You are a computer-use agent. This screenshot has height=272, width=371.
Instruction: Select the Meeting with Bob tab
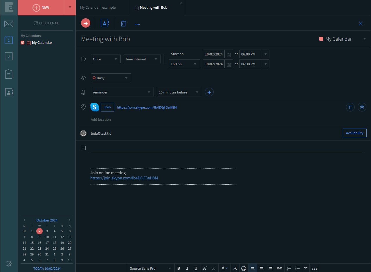click(x=154, y=8)
